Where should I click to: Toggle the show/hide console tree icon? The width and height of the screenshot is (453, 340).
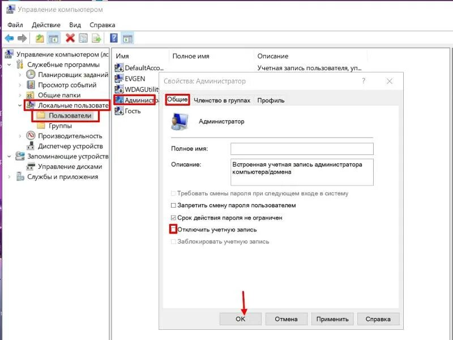[53, 38]
